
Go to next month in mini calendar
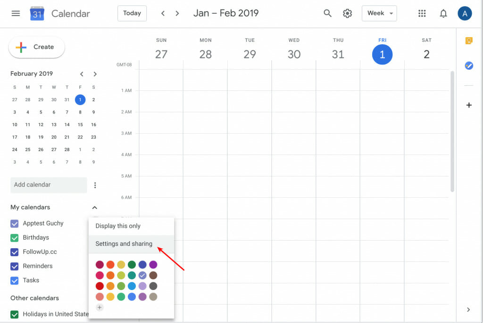(x=95, y=74)
